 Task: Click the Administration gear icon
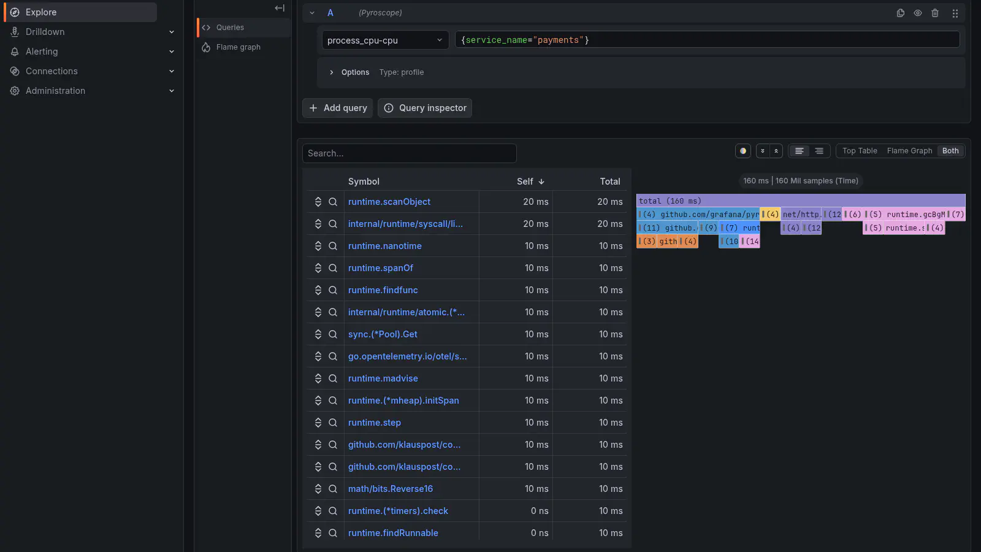tap(15, 91)
